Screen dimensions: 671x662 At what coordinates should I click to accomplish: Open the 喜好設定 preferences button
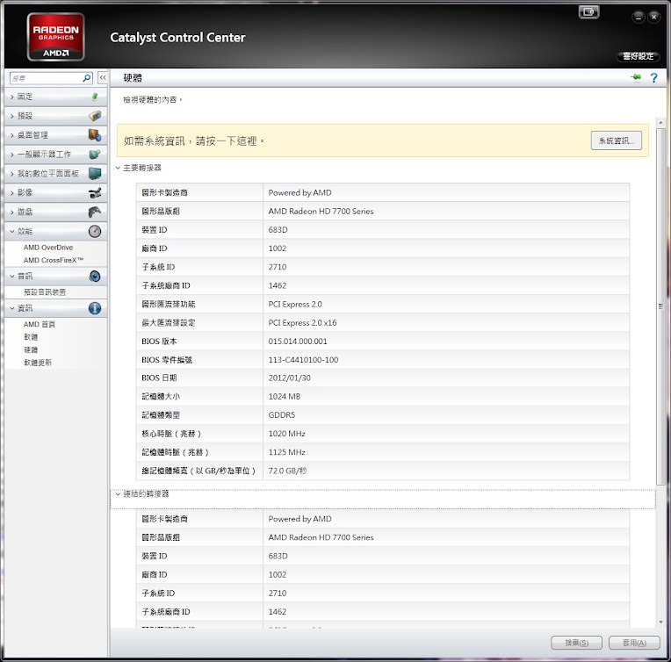[638, 56]
